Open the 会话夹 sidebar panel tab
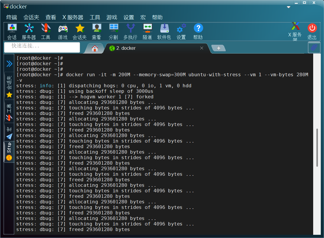The width and height of the screenshot is (324, 238). (9, 86)
